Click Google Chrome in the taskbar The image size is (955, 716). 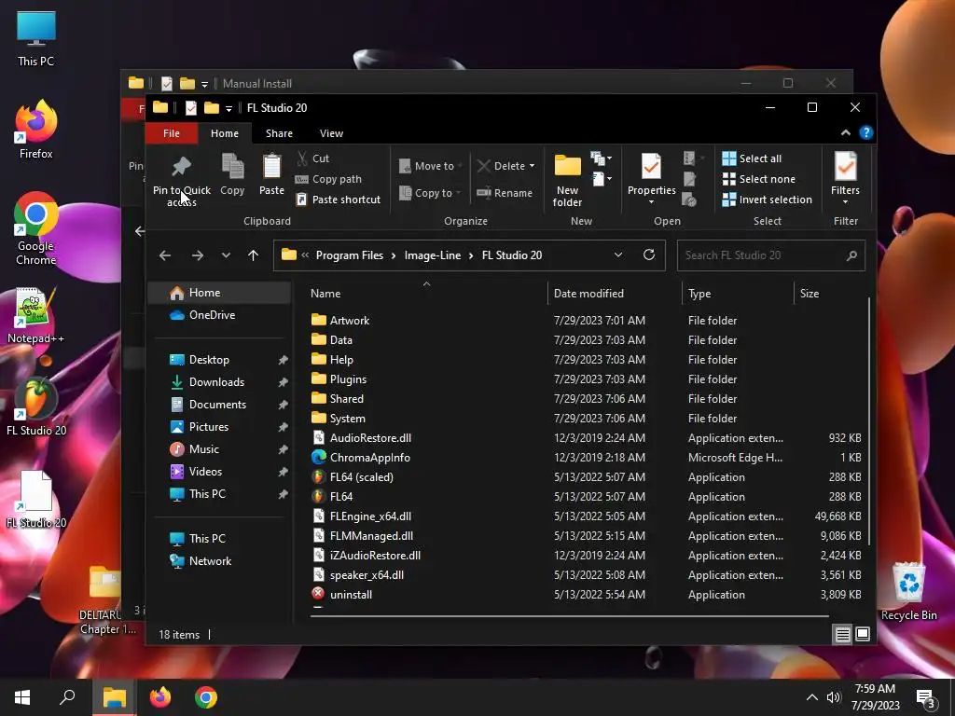tap(206, 697)
